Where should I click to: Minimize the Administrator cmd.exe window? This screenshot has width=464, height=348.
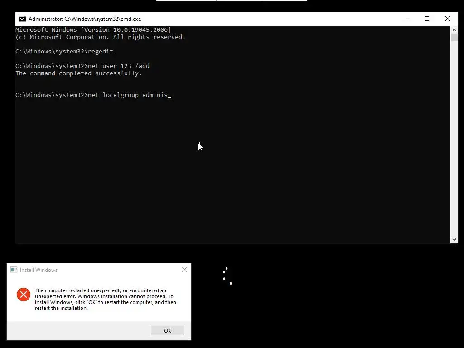[406, 19]
